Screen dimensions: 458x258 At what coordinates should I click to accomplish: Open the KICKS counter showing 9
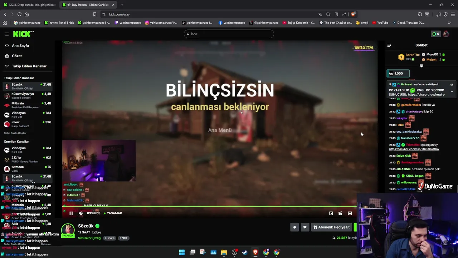point(435,34)
